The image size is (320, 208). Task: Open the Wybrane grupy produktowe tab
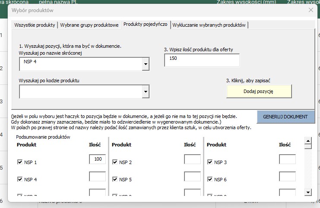[89, 25]
